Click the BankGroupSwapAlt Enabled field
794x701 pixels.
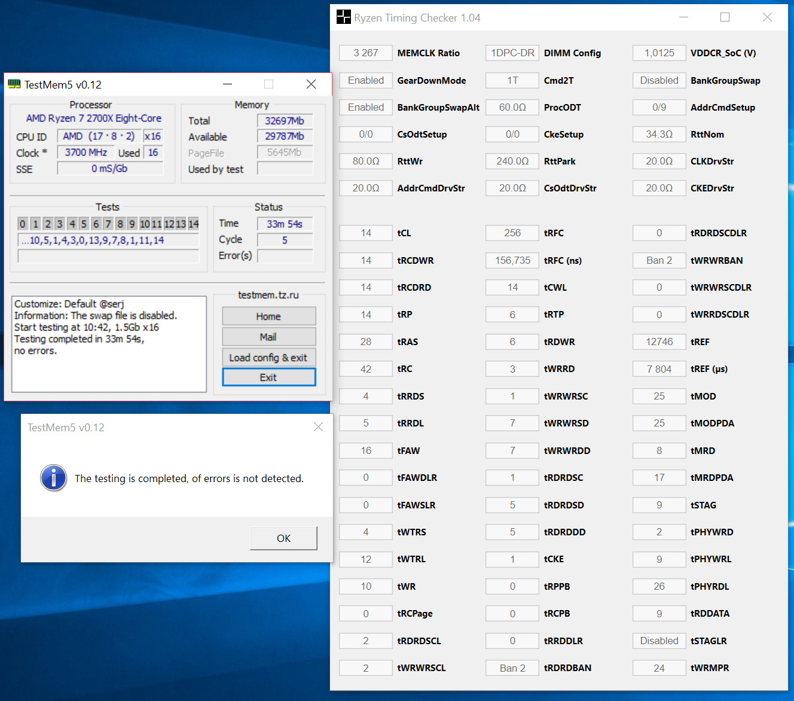coord(366,107)
